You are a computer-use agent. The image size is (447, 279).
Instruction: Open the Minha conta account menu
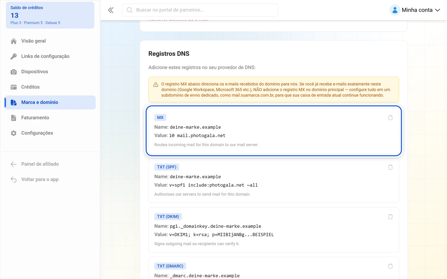tap(415, 10)
